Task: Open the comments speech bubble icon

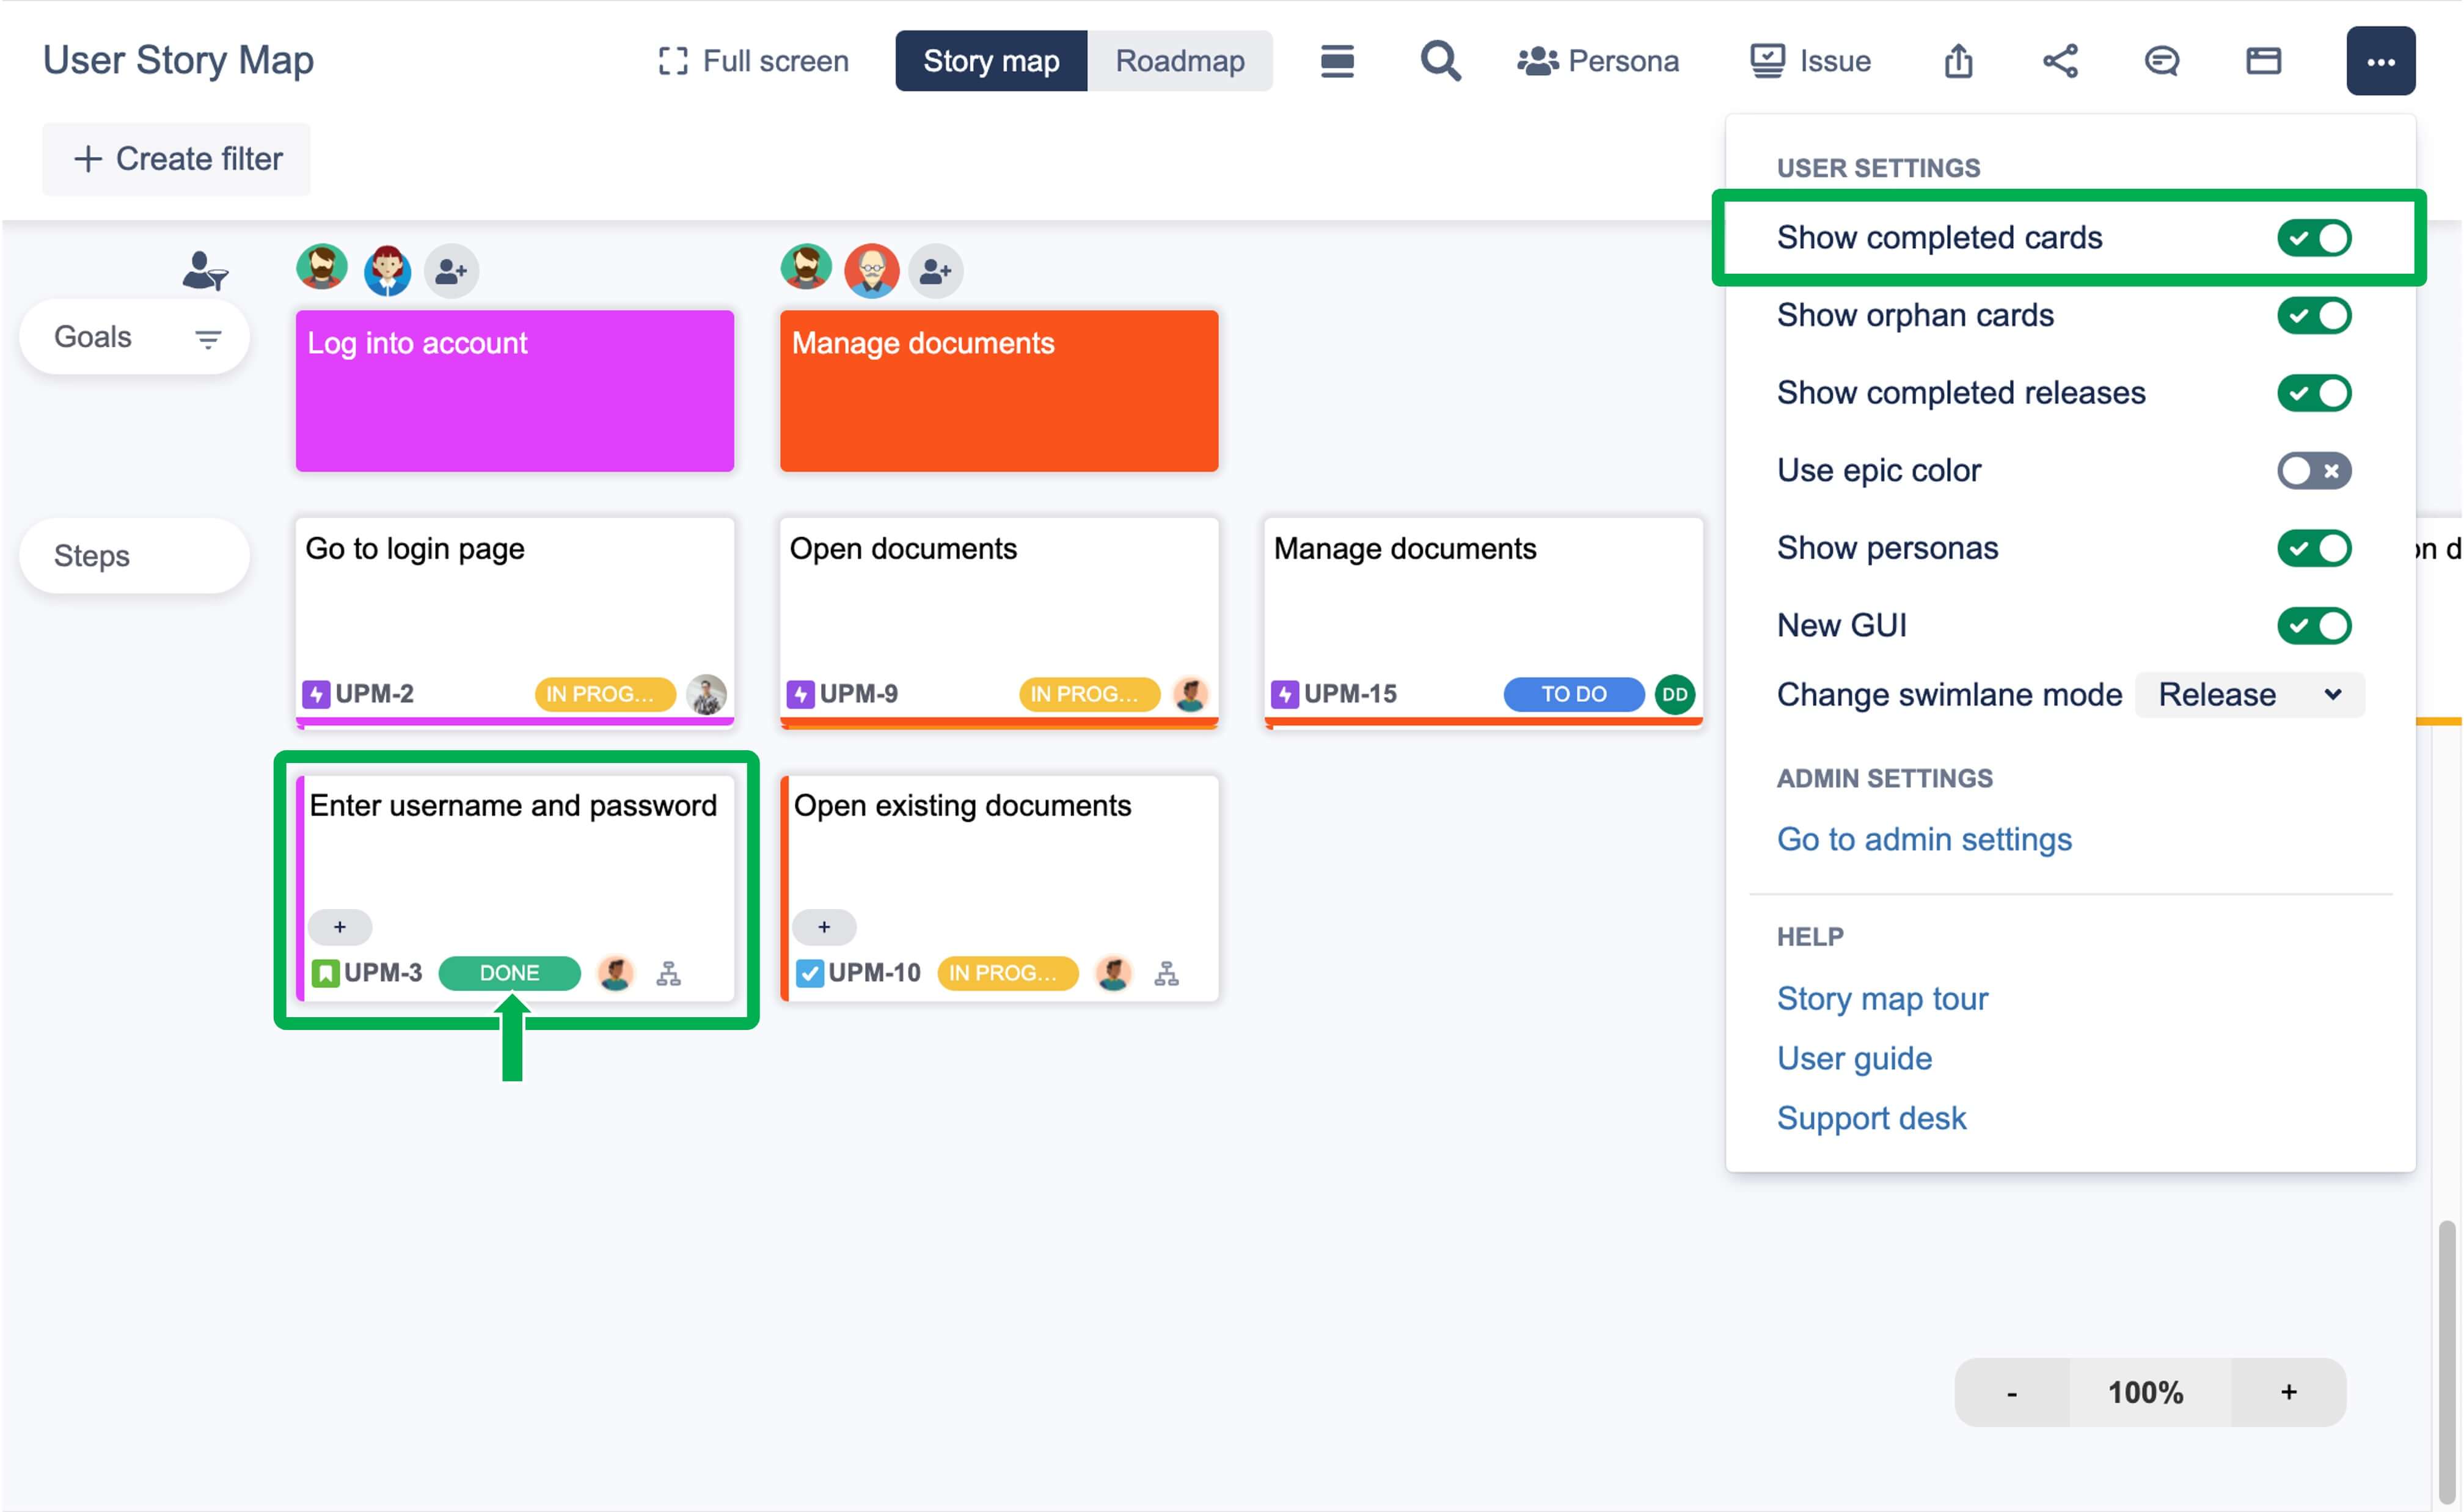Action: (x=2161, y=61)
